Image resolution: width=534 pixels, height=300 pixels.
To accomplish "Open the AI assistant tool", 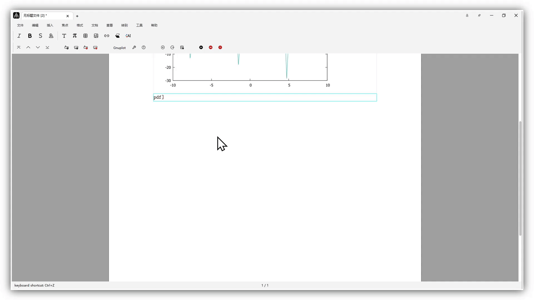I will coord(128,36).
